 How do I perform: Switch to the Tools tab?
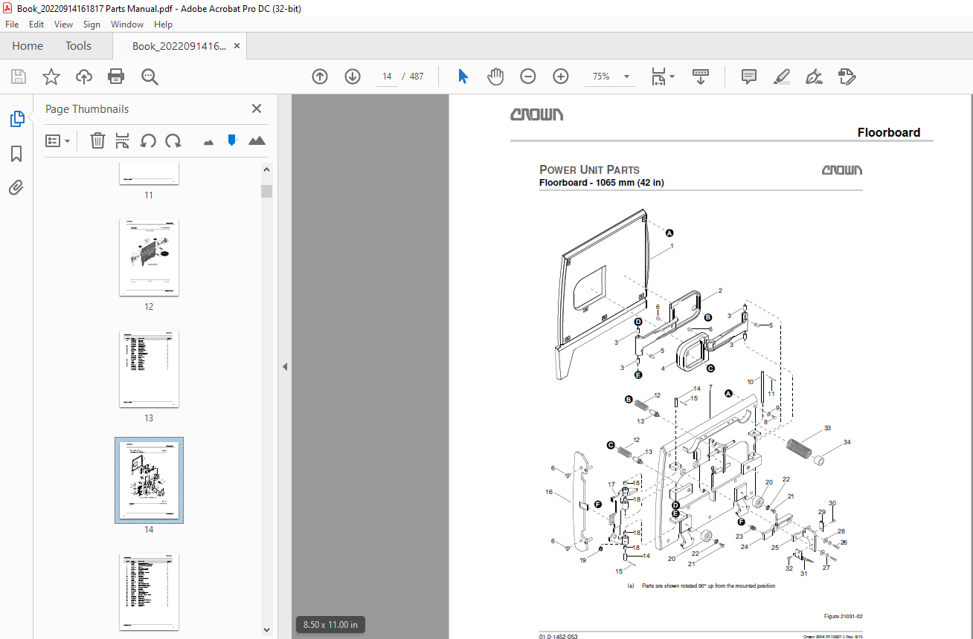78,46
